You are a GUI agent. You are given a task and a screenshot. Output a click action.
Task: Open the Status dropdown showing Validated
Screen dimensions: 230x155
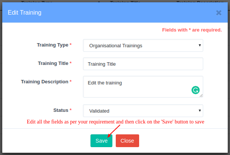pyautogui.click(x=143, y=111)
